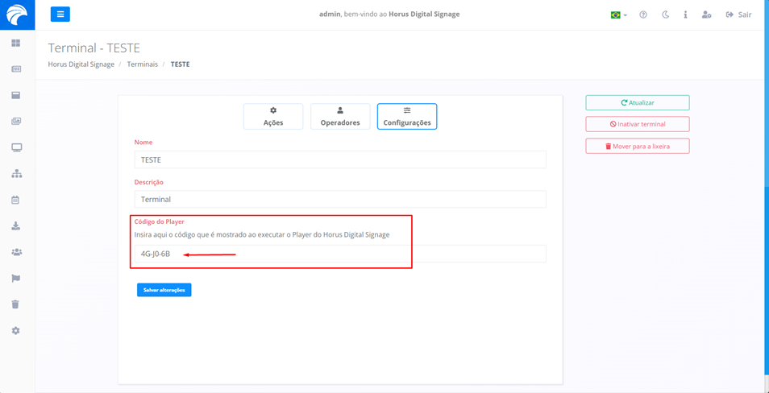Click the Salvar alterações button
769x393 pixels.
coord(164,290)
